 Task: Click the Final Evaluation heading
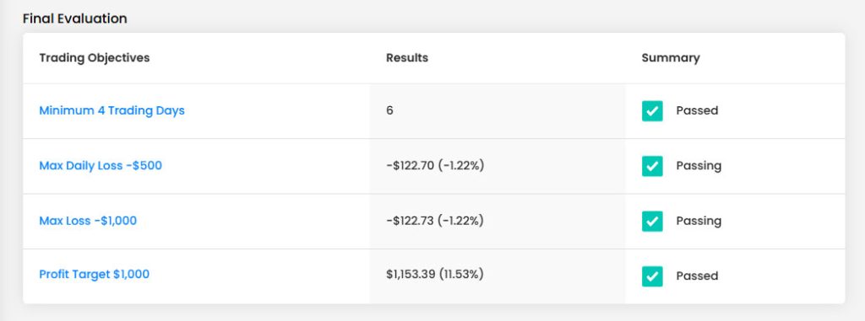click(x=75, y=19)
